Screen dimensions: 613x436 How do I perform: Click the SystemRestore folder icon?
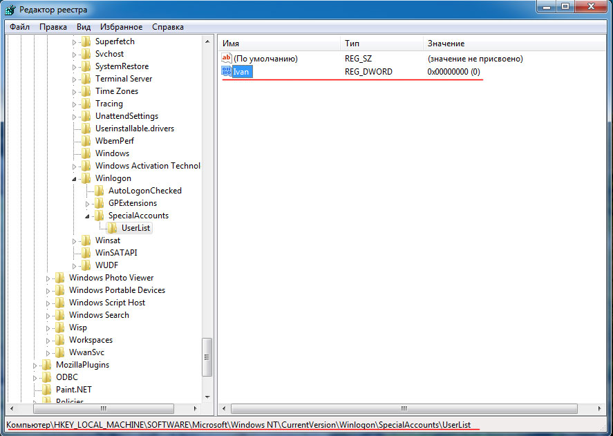[86, 66]
